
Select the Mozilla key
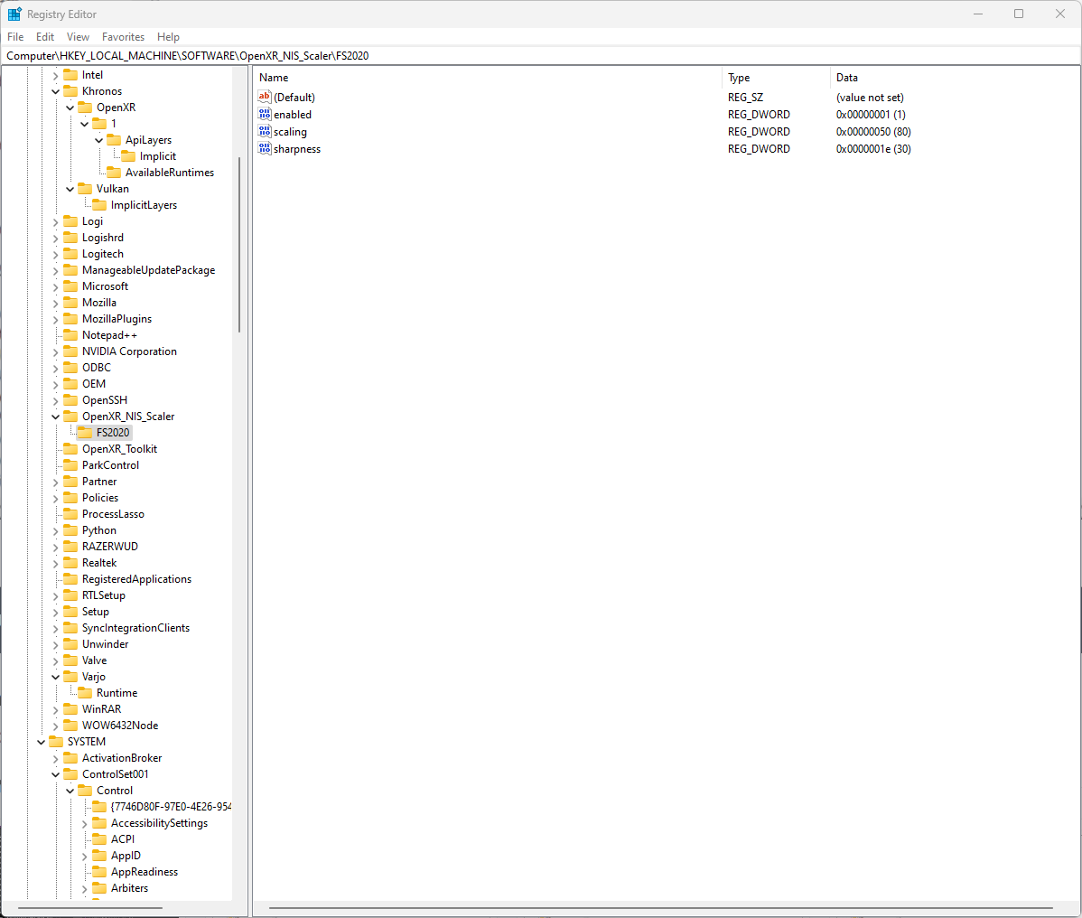click(x=98, y=303)
